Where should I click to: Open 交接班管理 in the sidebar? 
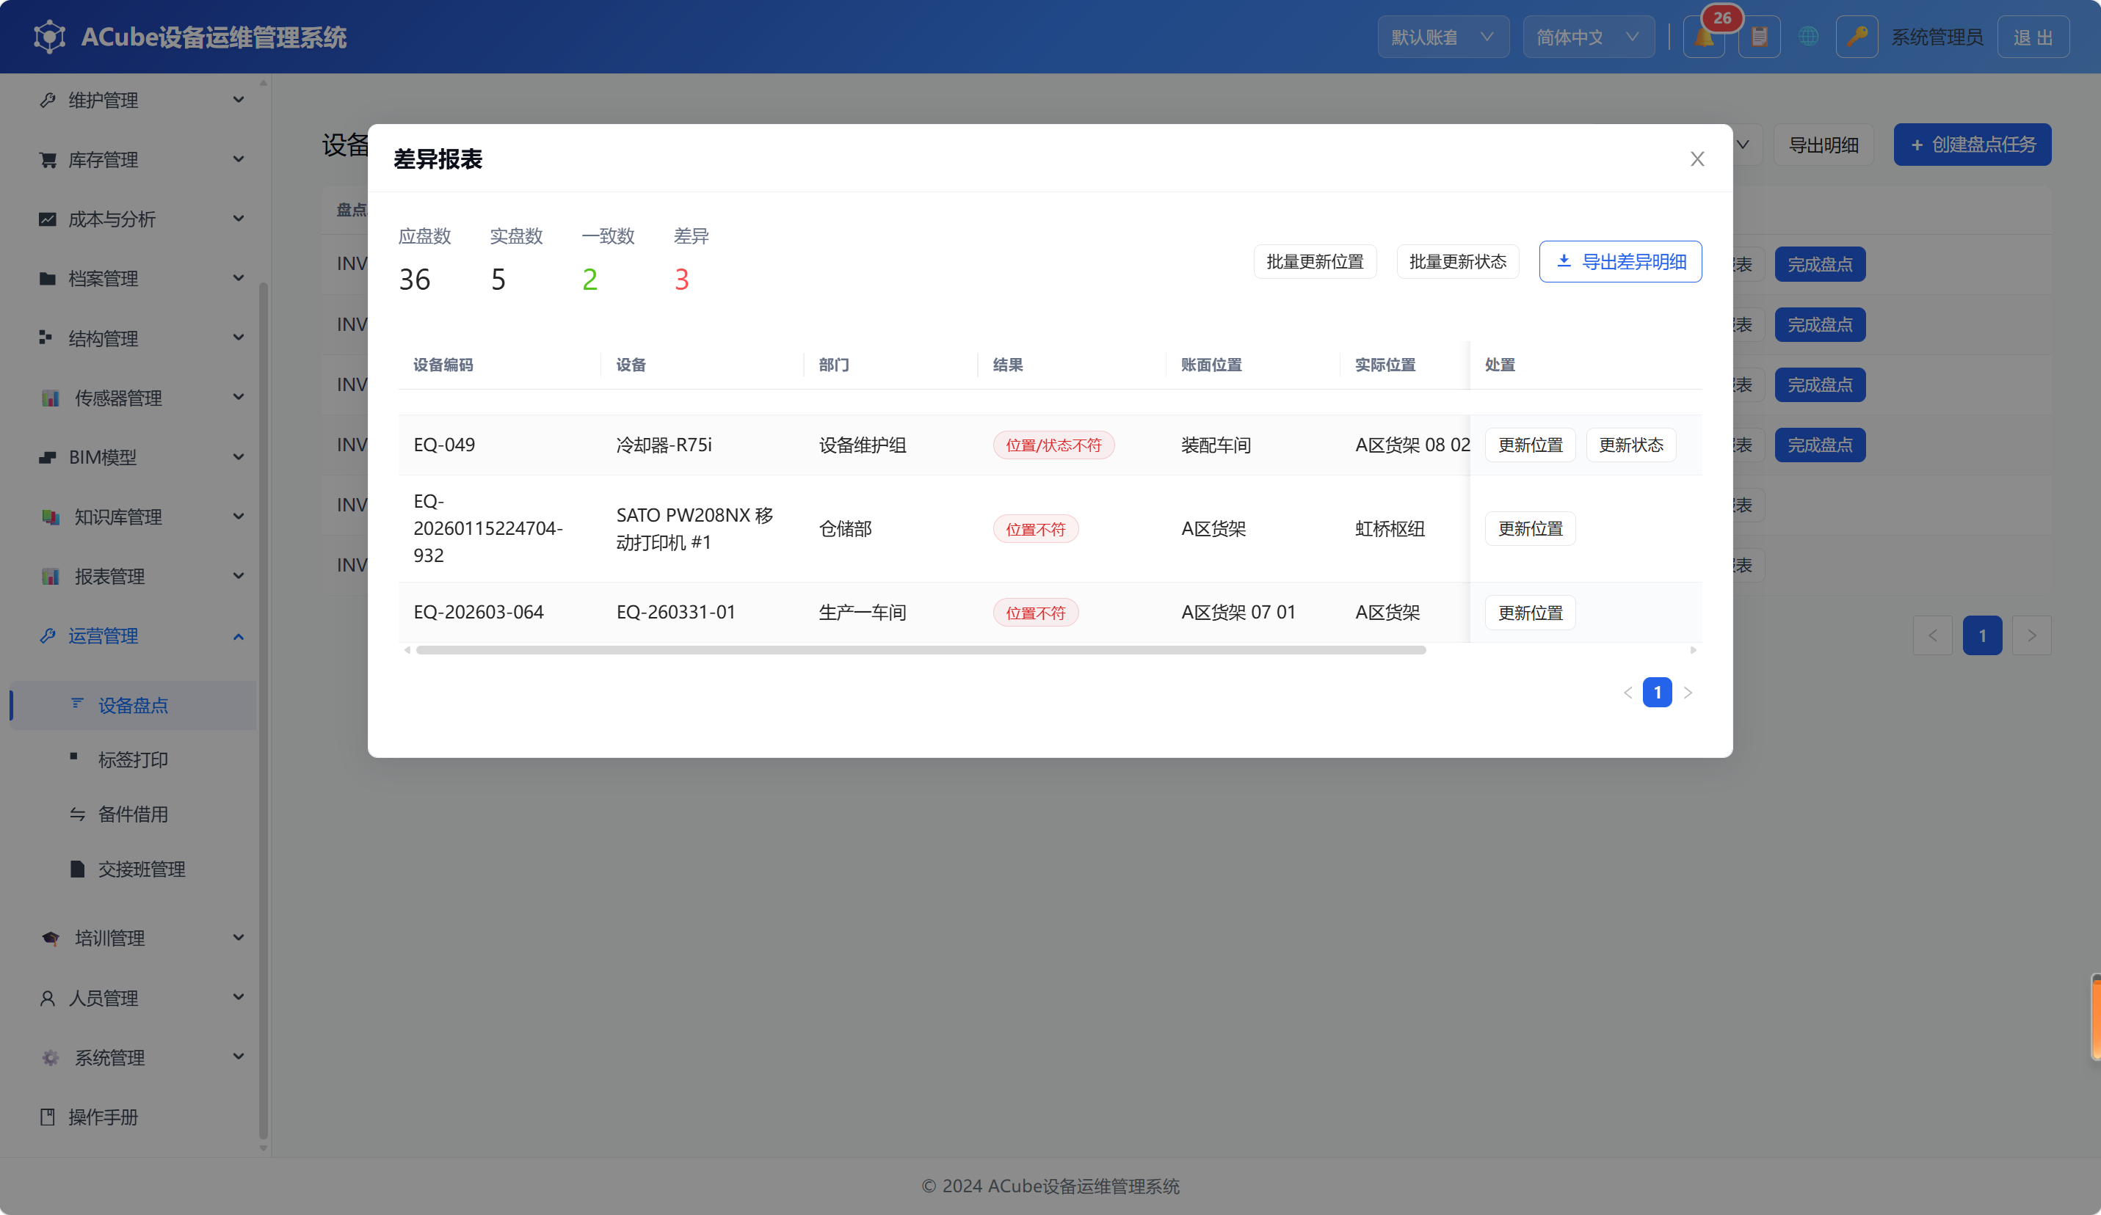[134, 869]
